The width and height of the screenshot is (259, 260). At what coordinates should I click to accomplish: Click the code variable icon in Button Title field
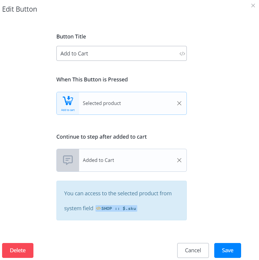[x=182, y=54]
